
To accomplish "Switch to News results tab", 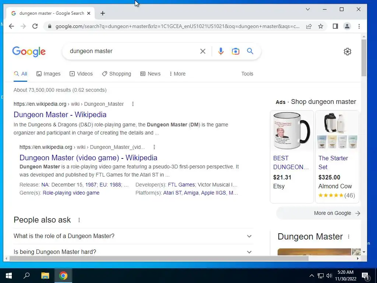I will pos(150,74).
